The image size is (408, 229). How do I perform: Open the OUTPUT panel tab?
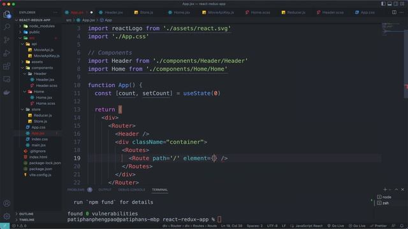point(105,190)
